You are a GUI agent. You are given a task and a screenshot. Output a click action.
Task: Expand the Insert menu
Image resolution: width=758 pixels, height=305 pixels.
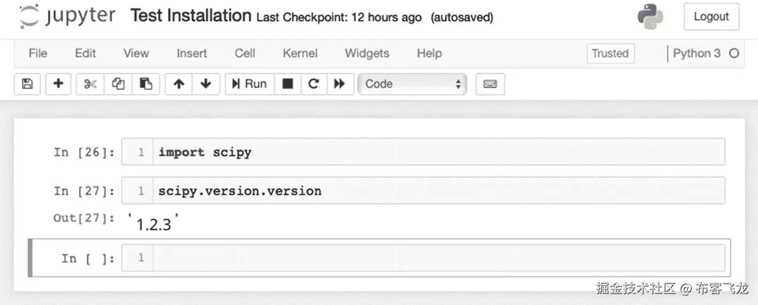(x=191, y=53)
